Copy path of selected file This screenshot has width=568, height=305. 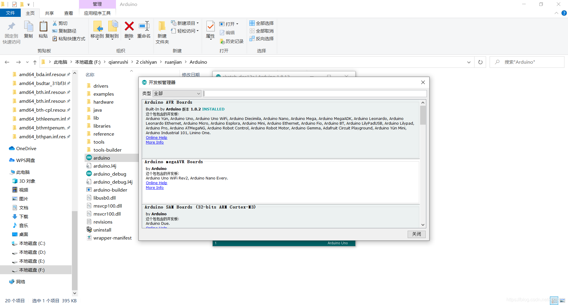pos(64,31)
